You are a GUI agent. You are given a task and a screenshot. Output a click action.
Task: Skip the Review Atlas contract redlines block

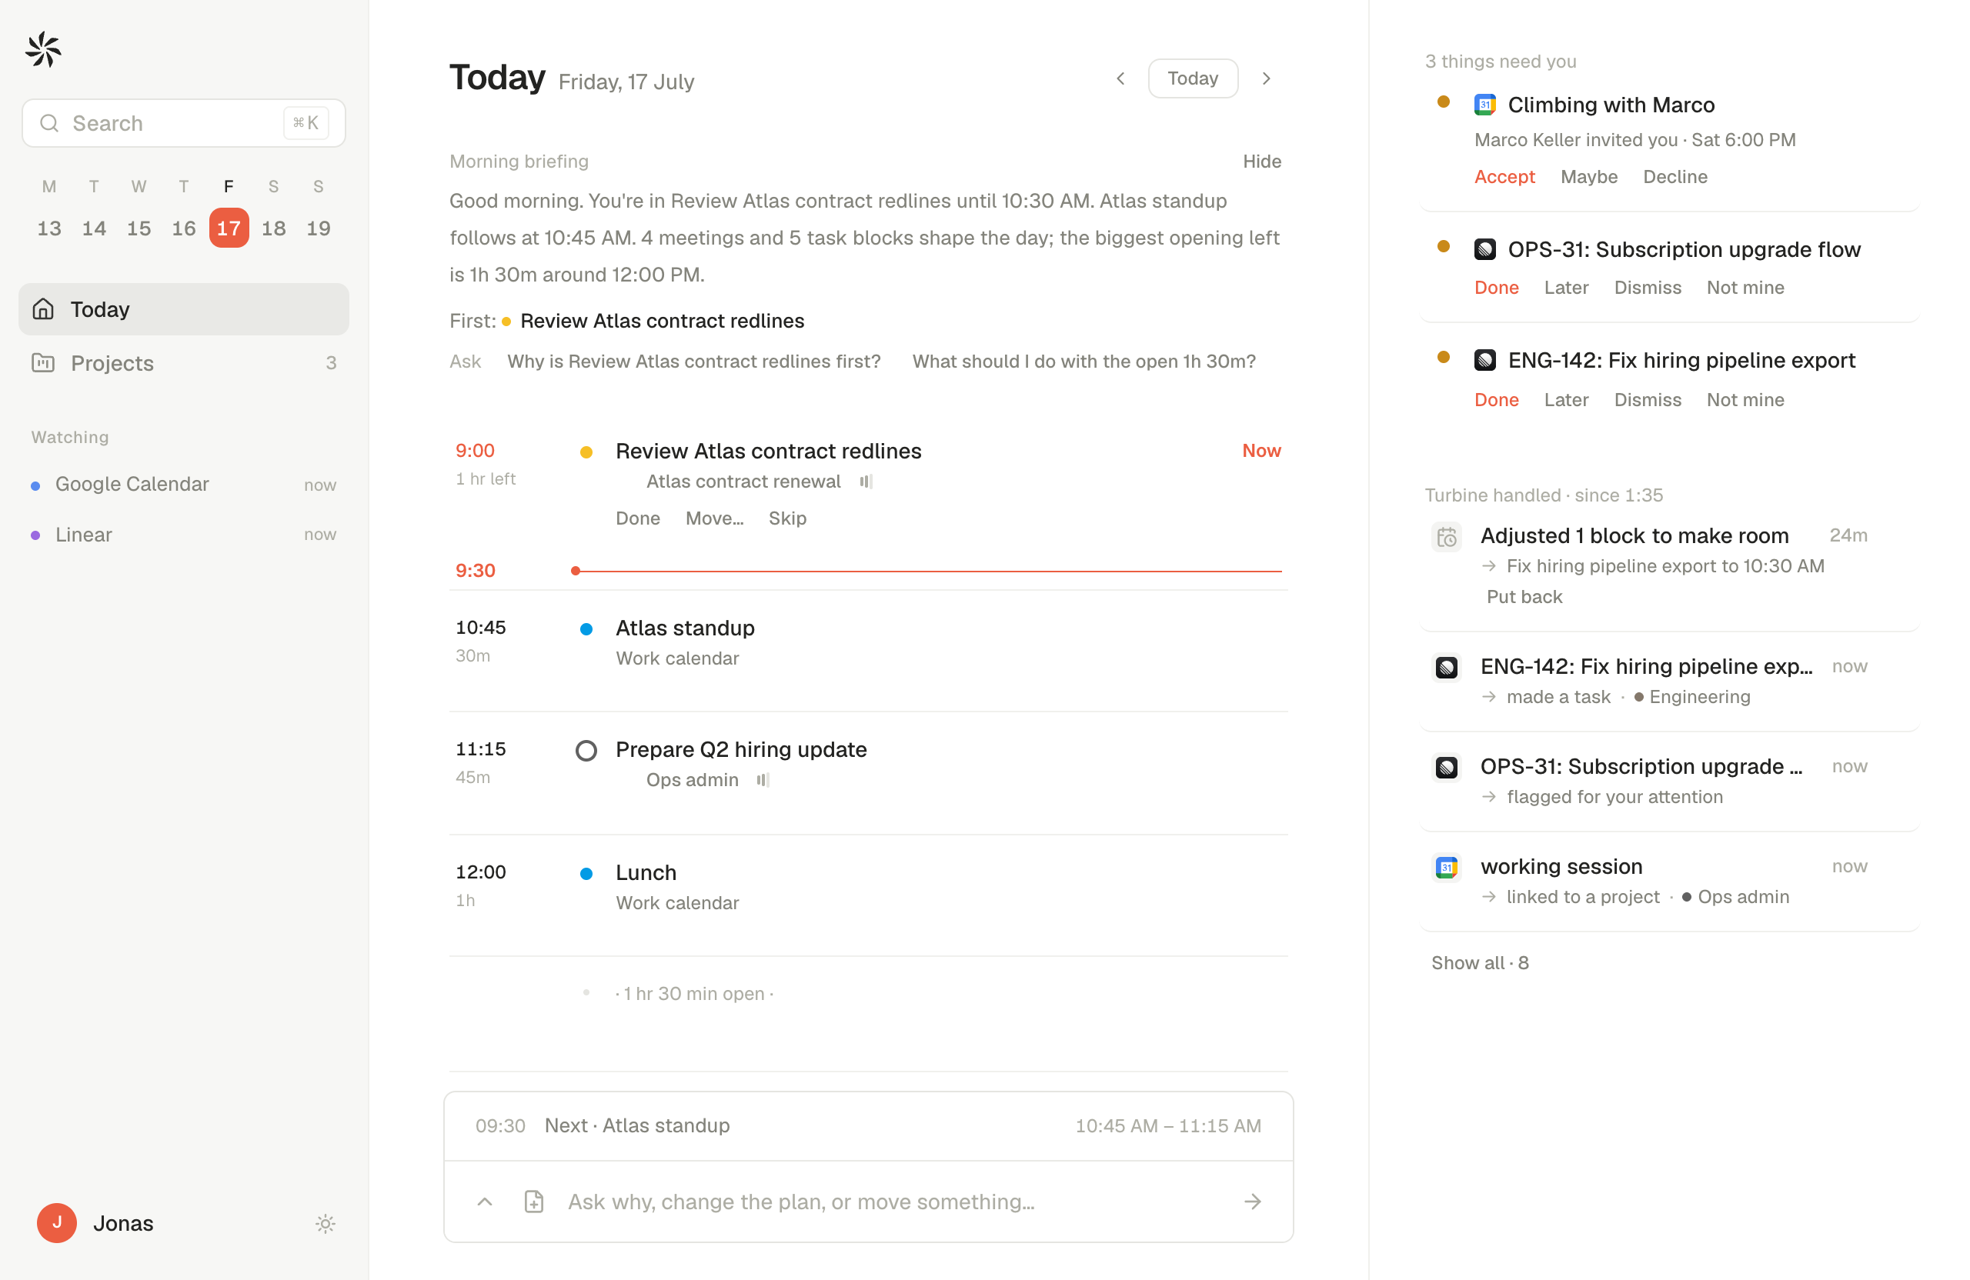pyautogui.click(x=787, y=518)
